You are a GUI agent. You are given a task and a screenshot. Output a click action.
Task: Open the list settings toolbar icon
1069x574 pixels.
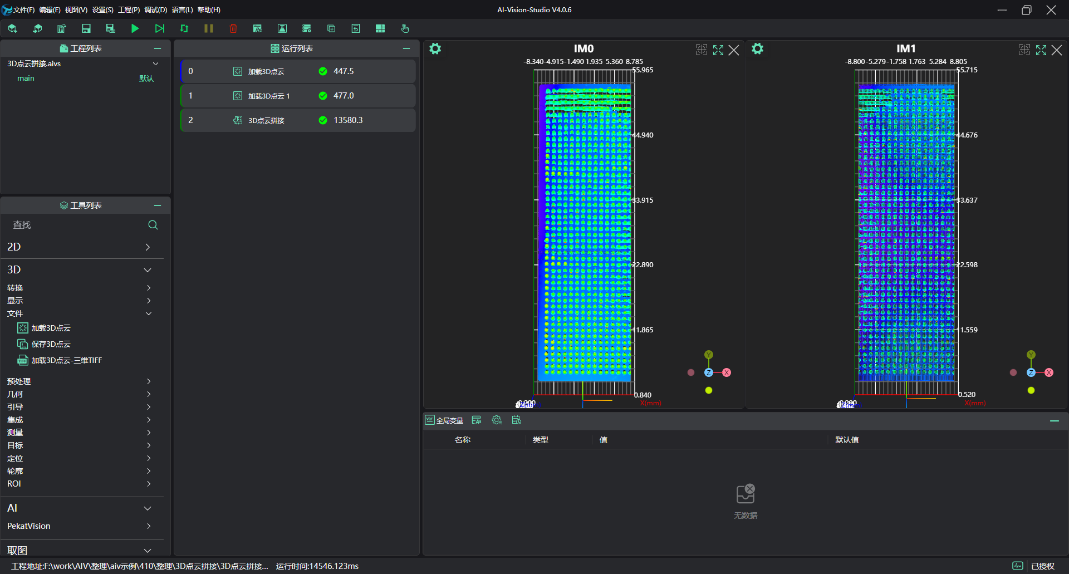(307, 28)
